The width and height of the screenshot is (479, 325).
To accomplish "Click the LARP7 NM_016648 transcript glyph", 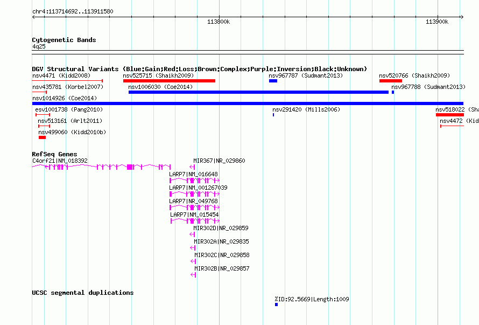I will (x=194, y=181).
